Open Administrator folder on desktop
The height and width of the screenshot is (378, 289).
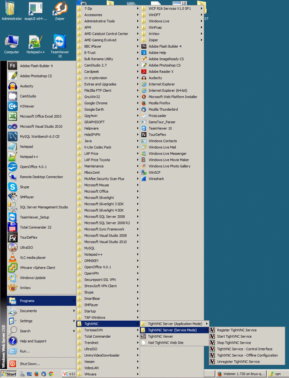point(12,11)
